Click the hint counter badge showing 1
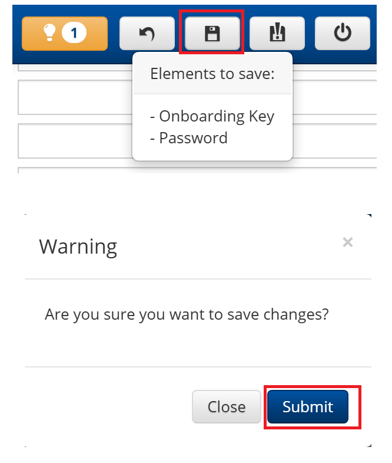 click(74, 33)
